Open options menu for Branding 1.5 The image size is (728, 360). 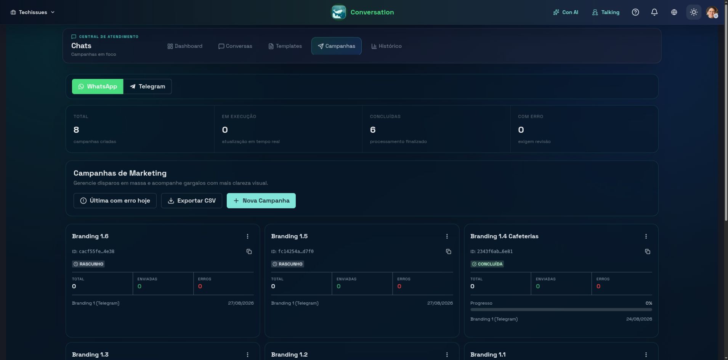click(x=447, y=236)
